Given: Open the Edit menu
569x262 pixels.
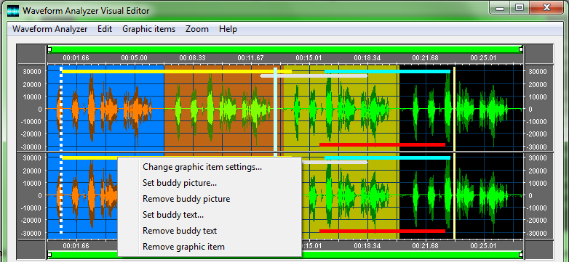Looking at the screenshot, I should [105, 29].
